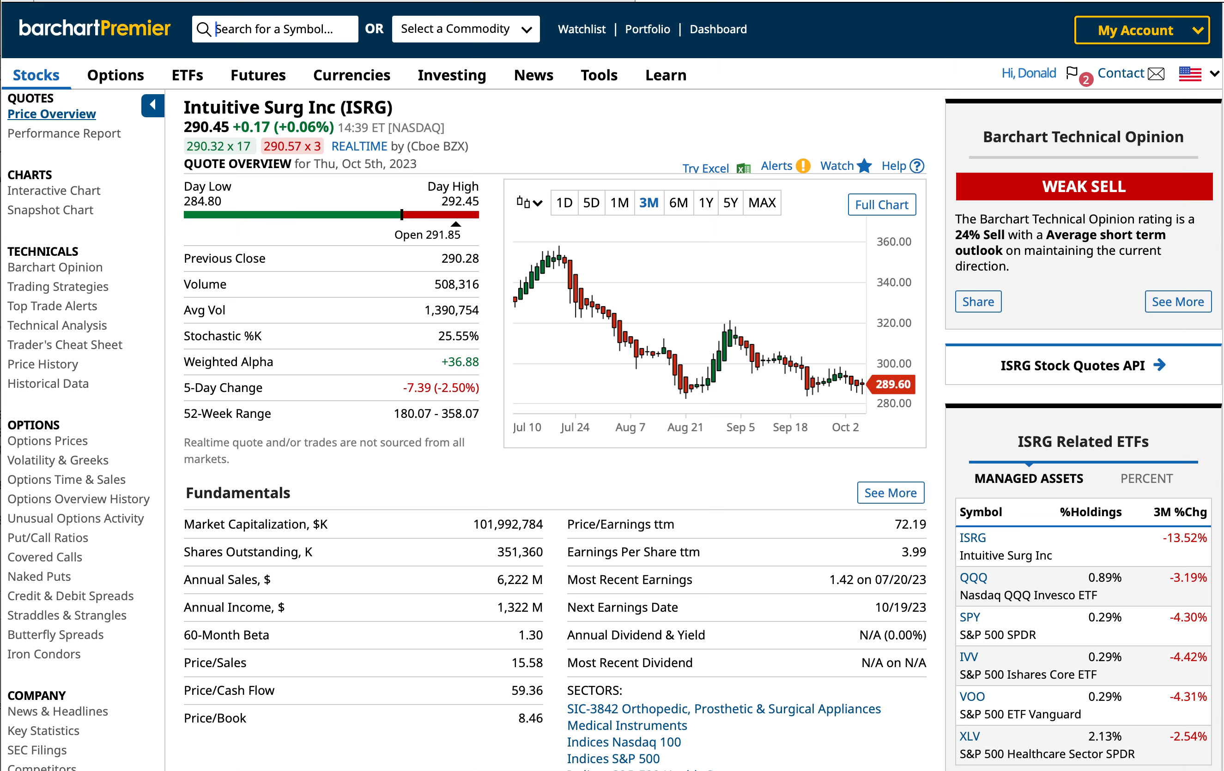Screen dimensions: 1224x771
Task: Open Select a Commodity dropdown
Action: tap(465, 30)
